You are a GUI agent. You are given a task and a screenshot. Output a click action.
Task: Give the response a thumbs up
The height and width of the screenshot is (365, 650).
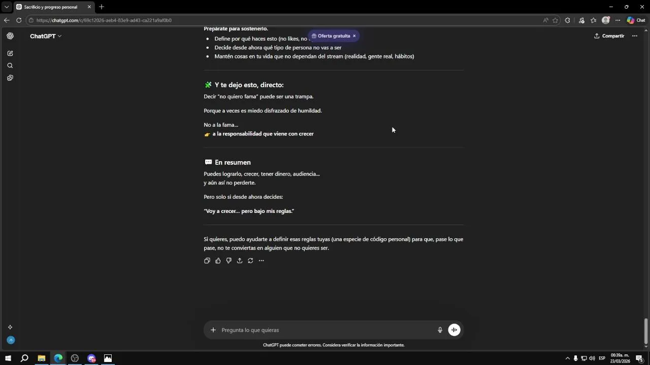click(218, 261)
